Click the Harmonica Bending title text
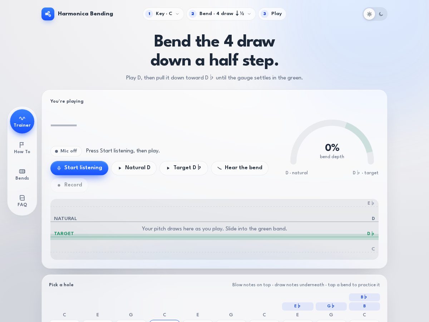Viewport: 429px width, 322px height. (85, 14)
